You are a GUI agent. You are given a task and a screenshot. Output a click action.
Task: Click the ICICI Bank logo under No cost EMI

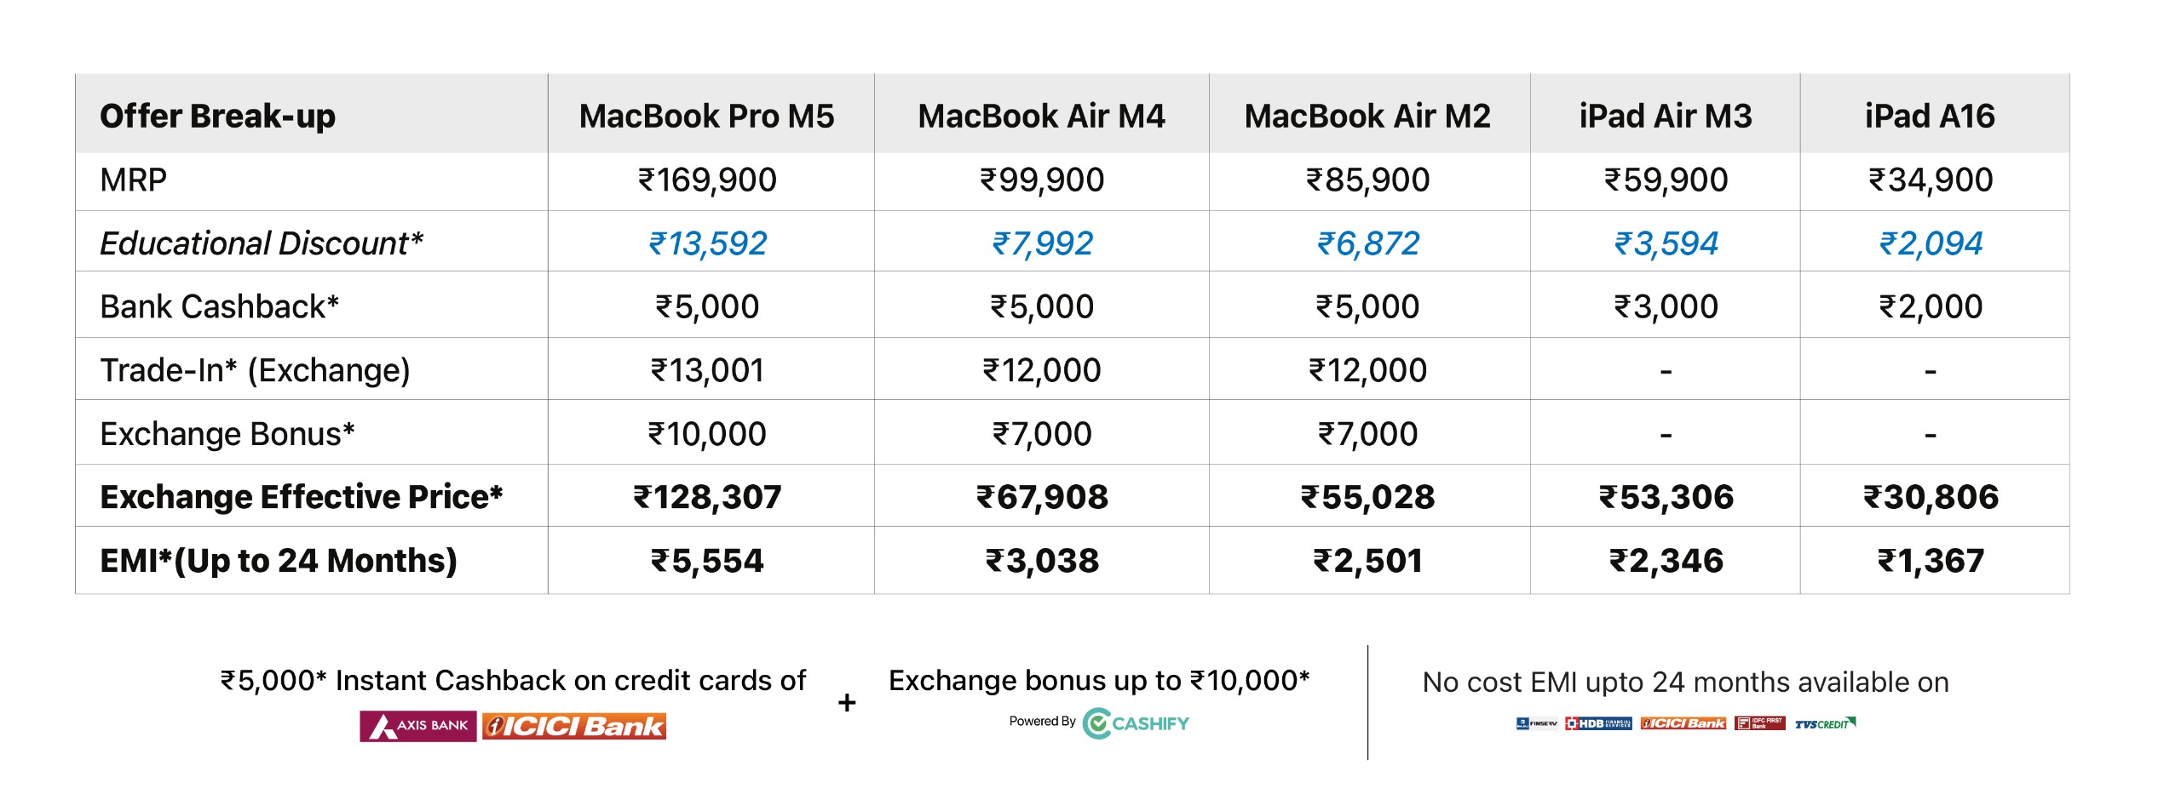pyautogui.click(x=1683, y=723)
